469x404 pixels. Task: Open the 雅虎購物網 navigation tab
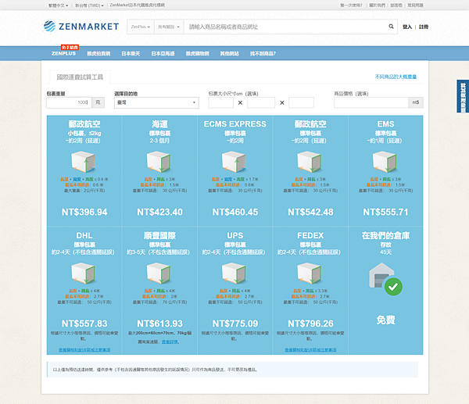point(198,53)
